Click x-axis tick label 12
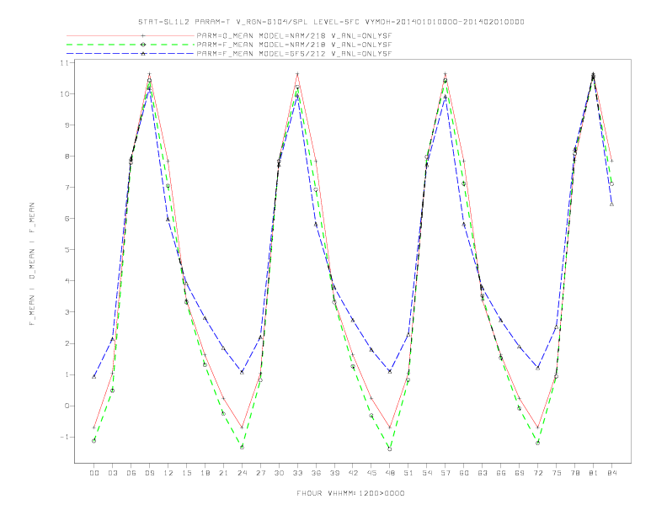This screenshot has height=515, width=667. point(168,473)
